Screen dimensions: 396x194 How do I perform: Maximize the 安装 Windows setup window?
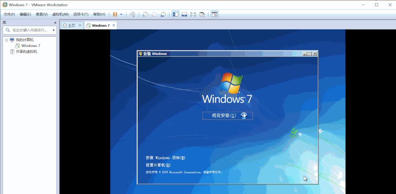coord(310,54)
